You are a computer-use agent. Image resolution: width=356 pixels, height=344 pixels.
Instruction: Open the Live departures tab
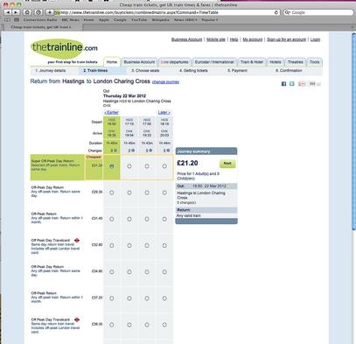click(x=175, y=62)
